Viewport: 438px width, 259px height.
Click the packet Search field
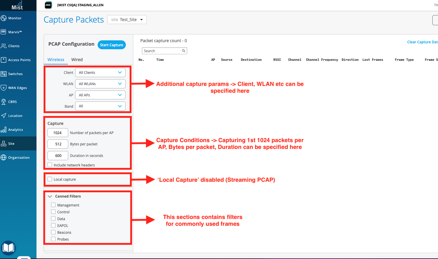pyautogui.click(x=162, y=51)
